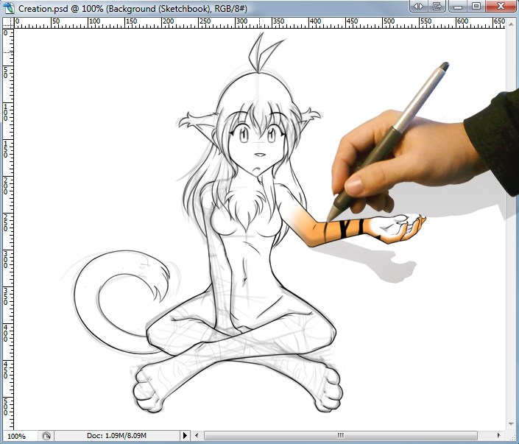The height and width of the screenshot is (444, 519).
Task: Click the horizontal scrollbar thumb
Action: pyautogui.click(x=341, y=435)
